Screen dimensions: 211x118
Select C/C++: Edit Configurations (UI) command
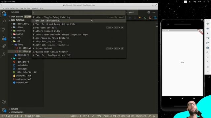tap(79, 55)
